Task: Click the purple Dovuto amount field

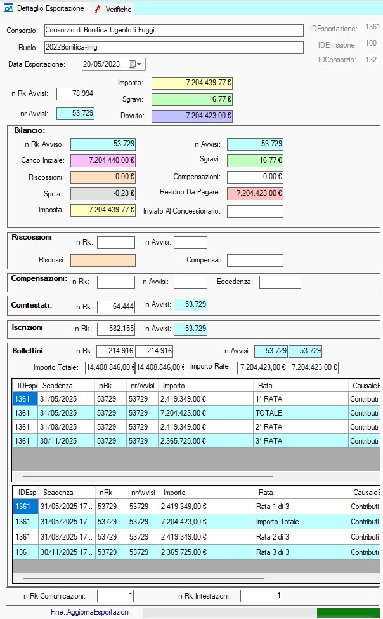Action: [x=192, y=116]
